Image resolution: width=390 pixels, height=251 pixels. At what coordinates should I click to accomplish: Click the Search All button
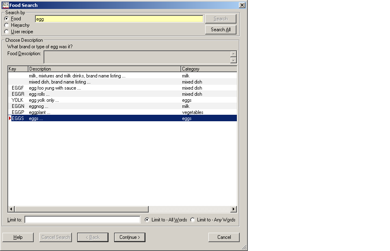[x=221, y=30]
